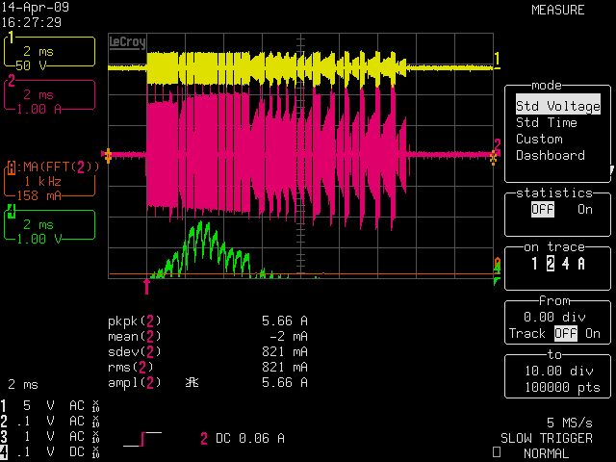
Task: Click the mean(2) measurement row
Action: pyautogui.click(x=208, y=336)
